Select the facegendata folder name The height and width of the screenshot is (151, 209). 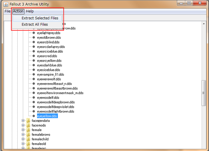[x=41, y=121]
